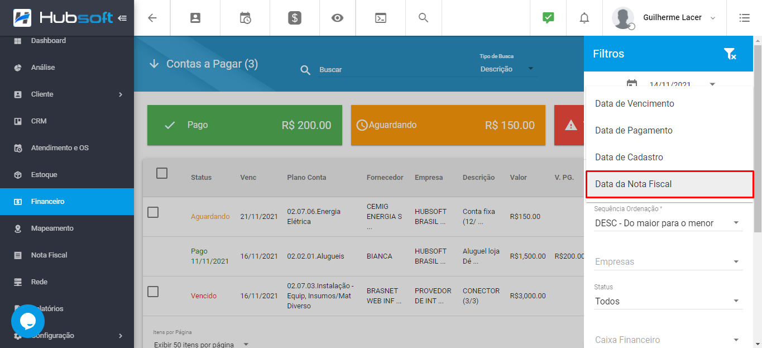This screenshot has height=348, width=762.
Task: Click the green Pago summary card
Action: [x=245, y=125]
